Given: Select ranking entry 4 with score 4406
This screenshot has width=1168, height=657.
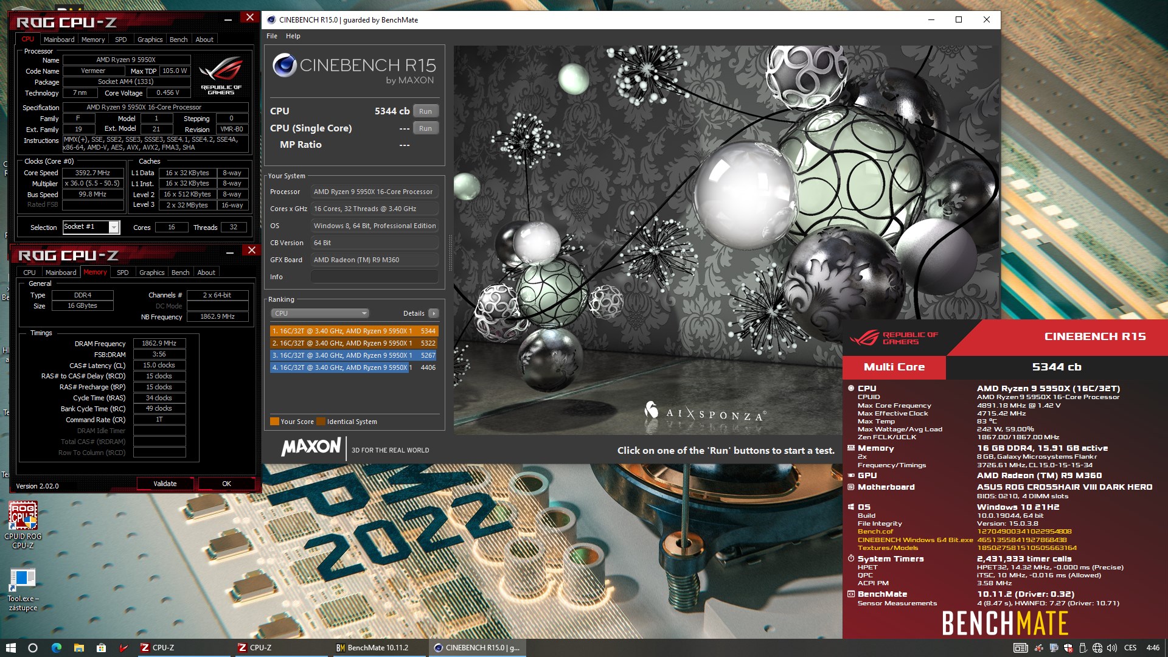Looking at the screenshot, I should pyautogui.click(x=354, y=367).
